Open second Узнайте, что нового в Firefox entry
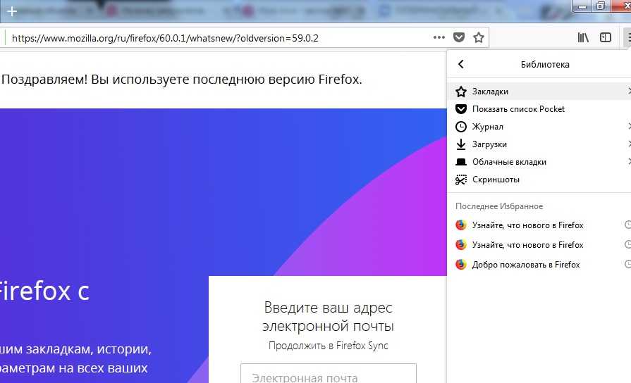Viewport: 631px width, 383px height. point(539,245)
